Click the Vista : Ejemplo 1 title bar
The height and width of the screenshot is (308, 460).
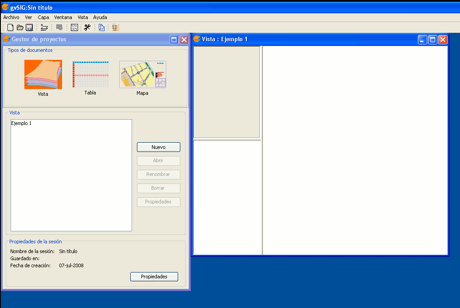click(320, 39)
